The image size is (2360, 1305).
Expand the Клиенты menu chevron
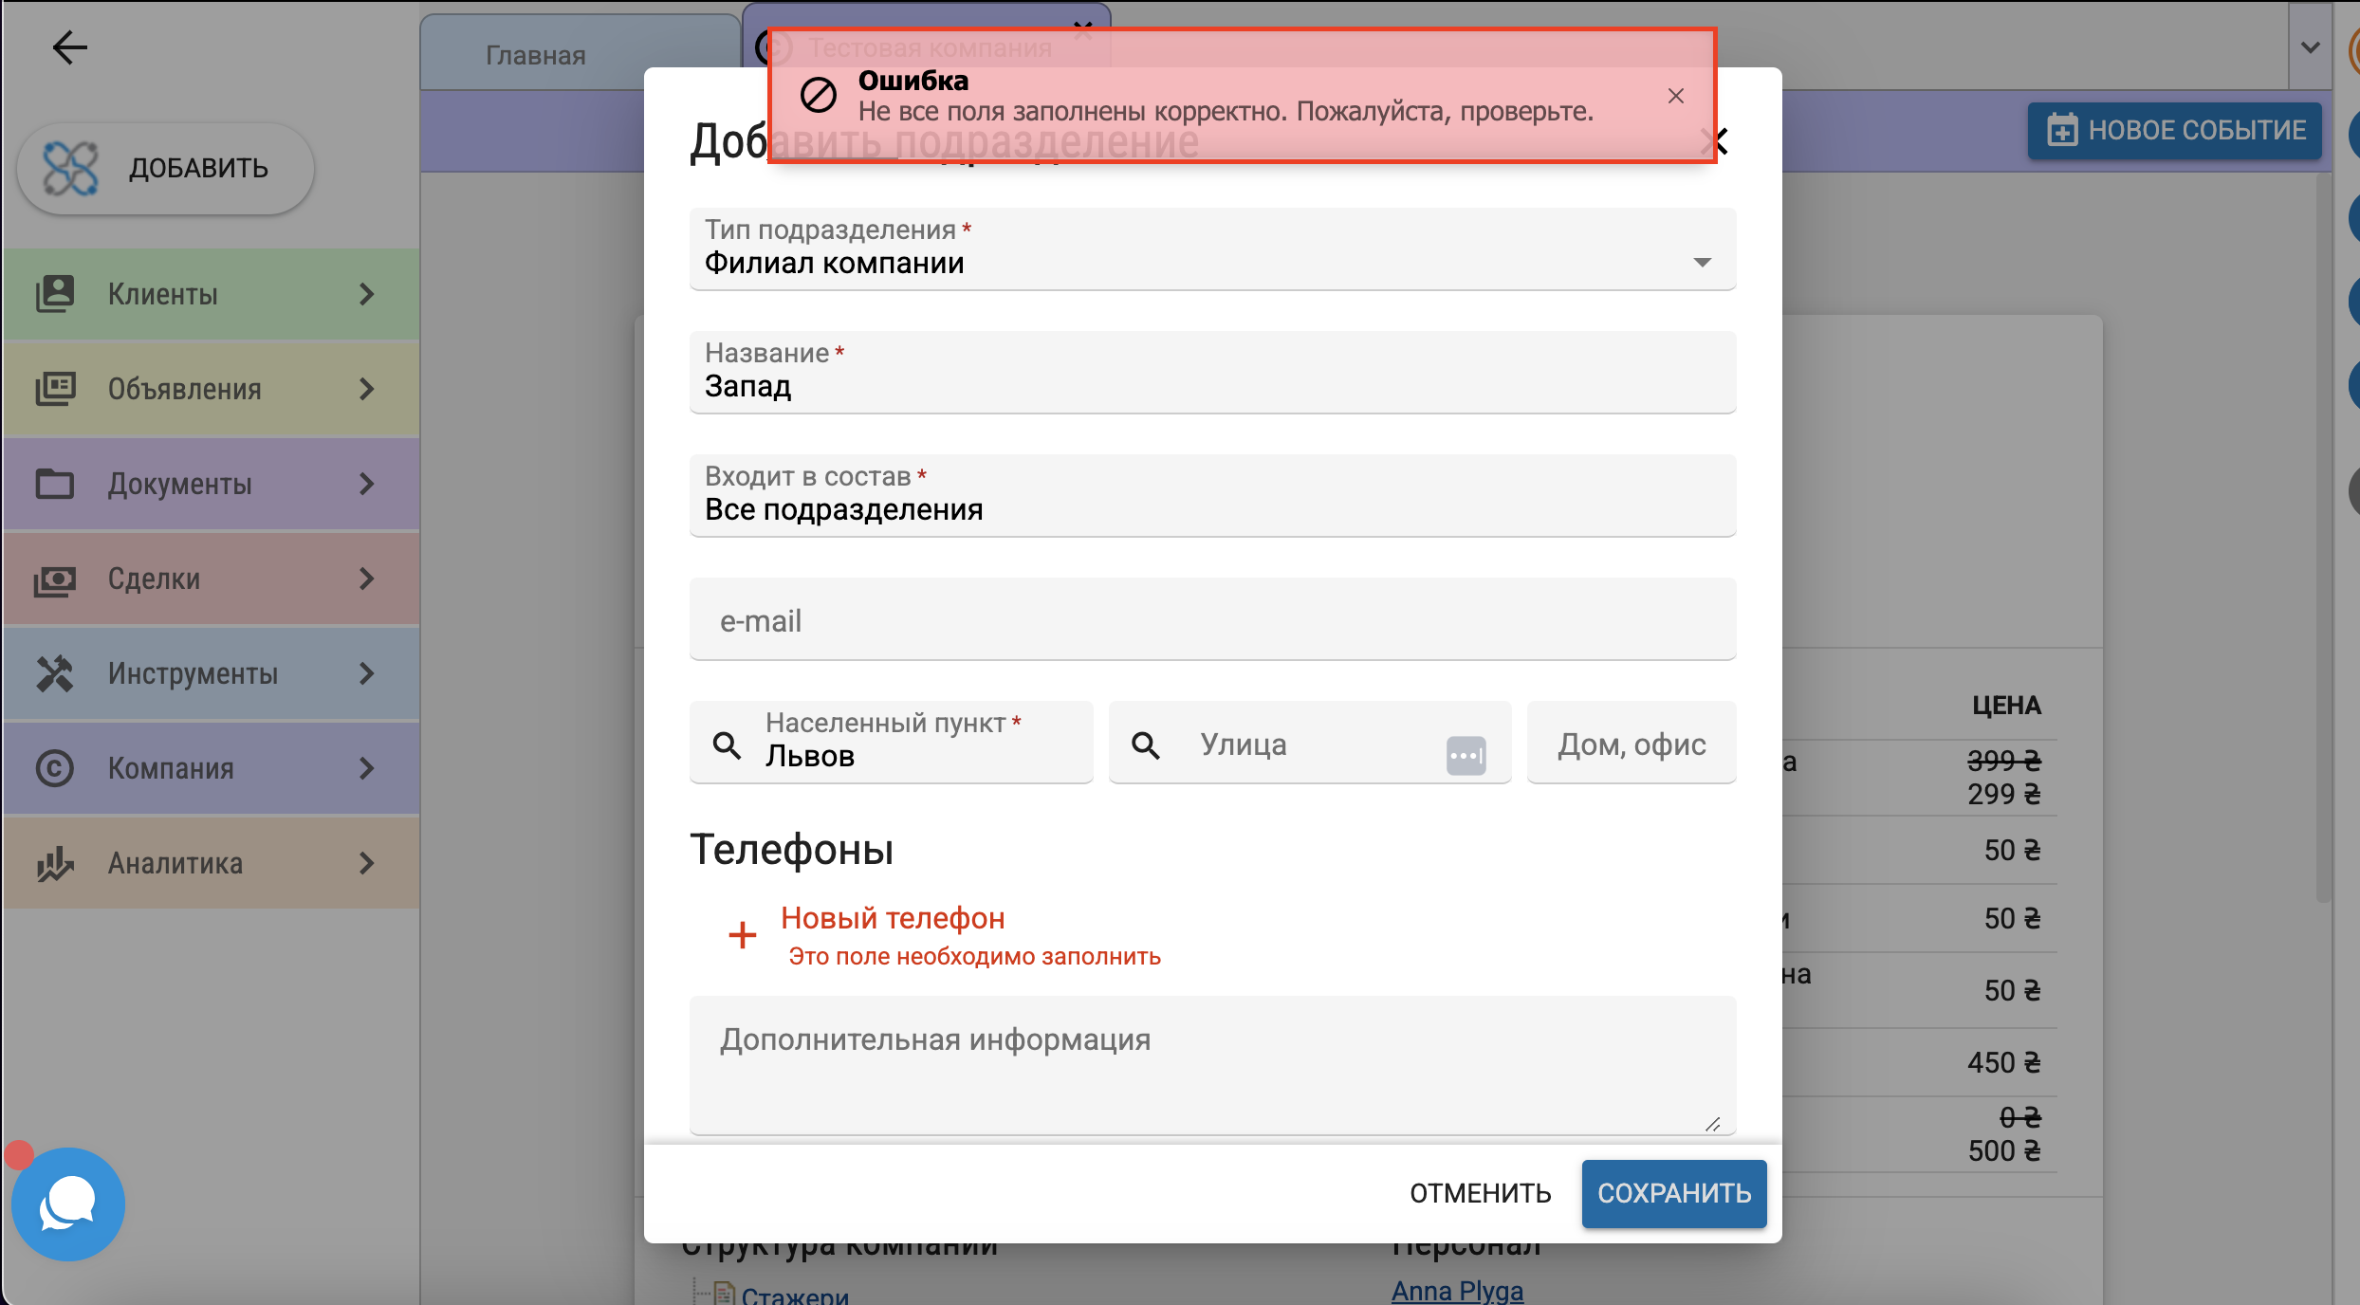(367, 294)
